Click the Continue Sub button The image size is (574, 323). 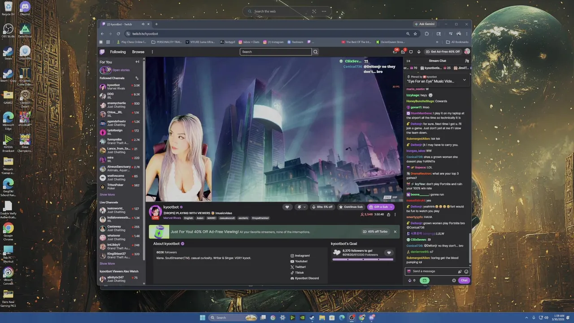click(x=351, y=207)
